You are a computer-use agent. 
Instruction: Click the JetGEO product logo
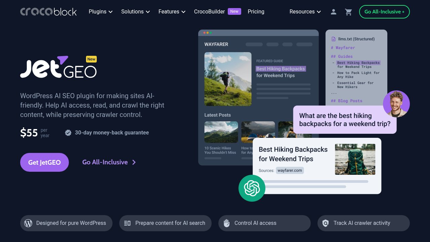pyautogui.click(x=58, y=67)
